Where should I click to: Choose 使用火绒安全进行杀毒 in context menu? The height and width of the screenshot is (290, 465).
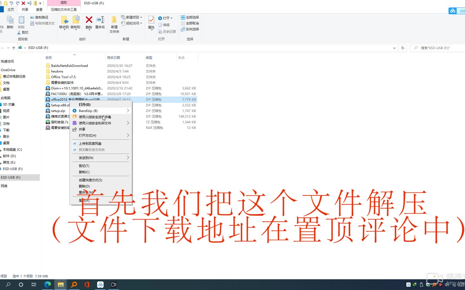pos(101,117)
